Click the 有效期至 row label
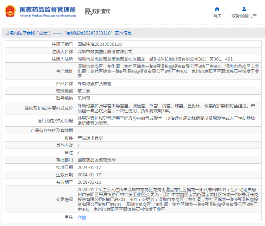265x226 pixels. click(x=64, y=182)
